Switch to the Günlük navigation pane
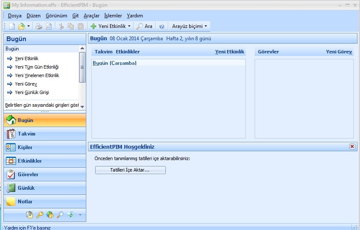The image size is (360, 230). (x=45, y=188)
